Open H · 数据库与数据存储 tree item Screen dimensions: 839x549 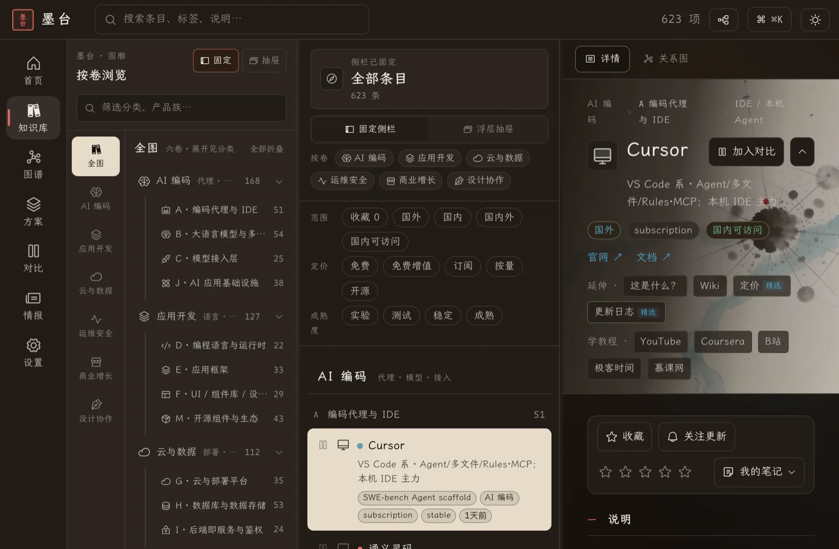(221, 505)
